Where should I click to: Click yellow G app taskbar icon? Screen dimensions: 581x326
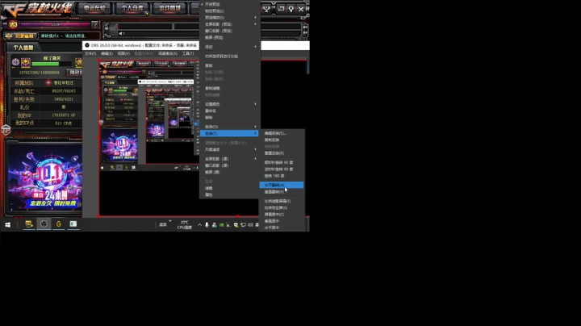(59, 224)
